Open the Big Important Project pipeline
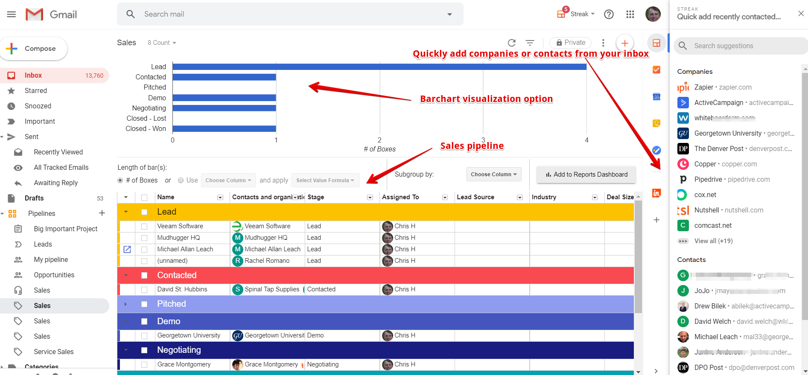This screenshot has height=375, width=808. pos(66,229)
